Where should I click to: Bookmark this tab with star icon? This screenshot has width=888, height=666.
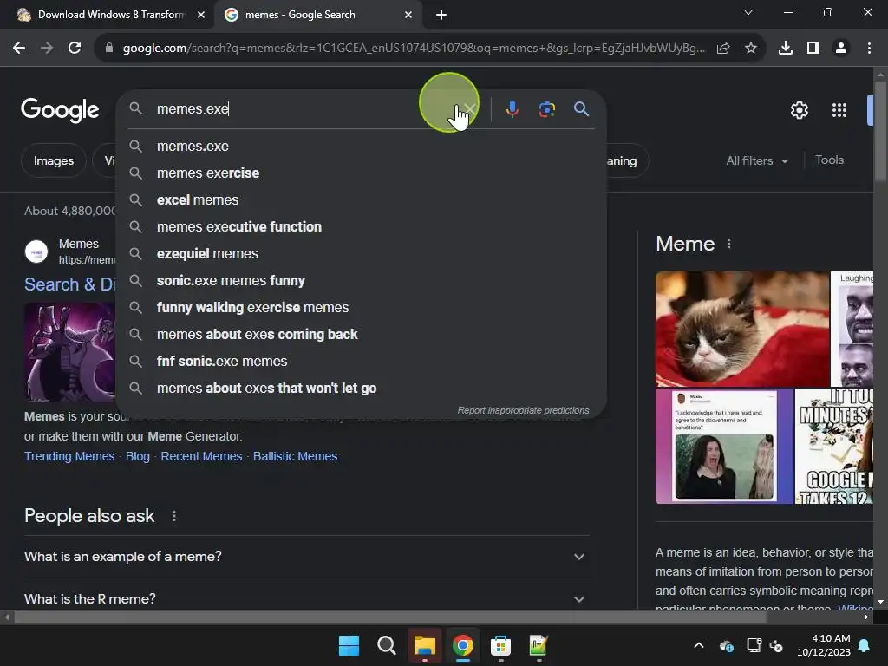pos(751,49)
